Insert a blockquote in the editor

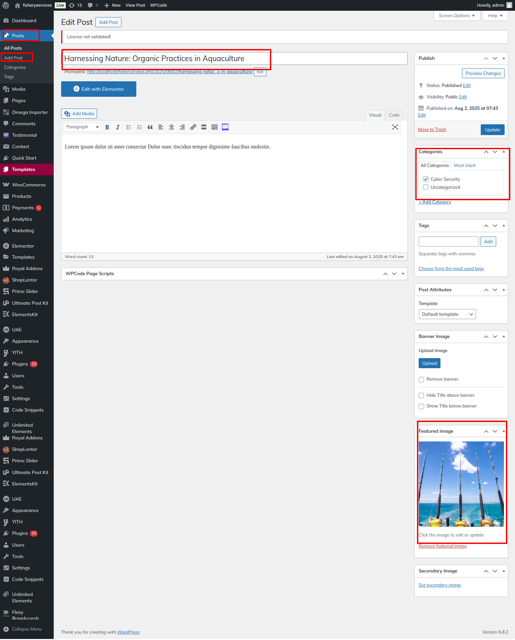150,127
